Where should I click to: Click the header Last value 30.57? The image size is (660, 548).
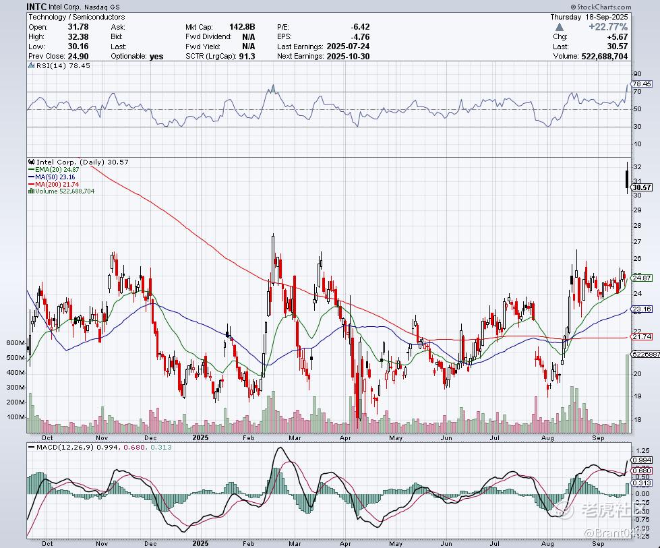pos(618,47)
